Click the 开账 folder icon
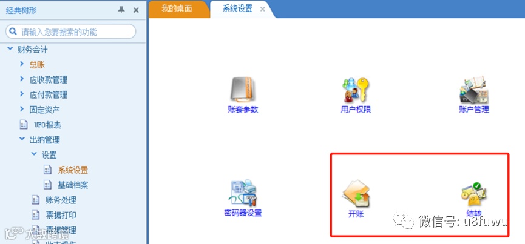Screen dimensions: 525x244 tap(356, 194)
